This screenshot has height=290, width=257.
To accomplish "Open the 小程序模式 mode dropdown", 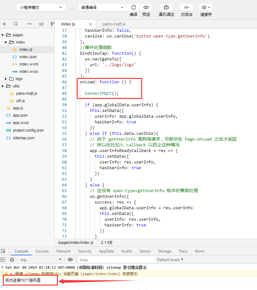I will (41, 7).
